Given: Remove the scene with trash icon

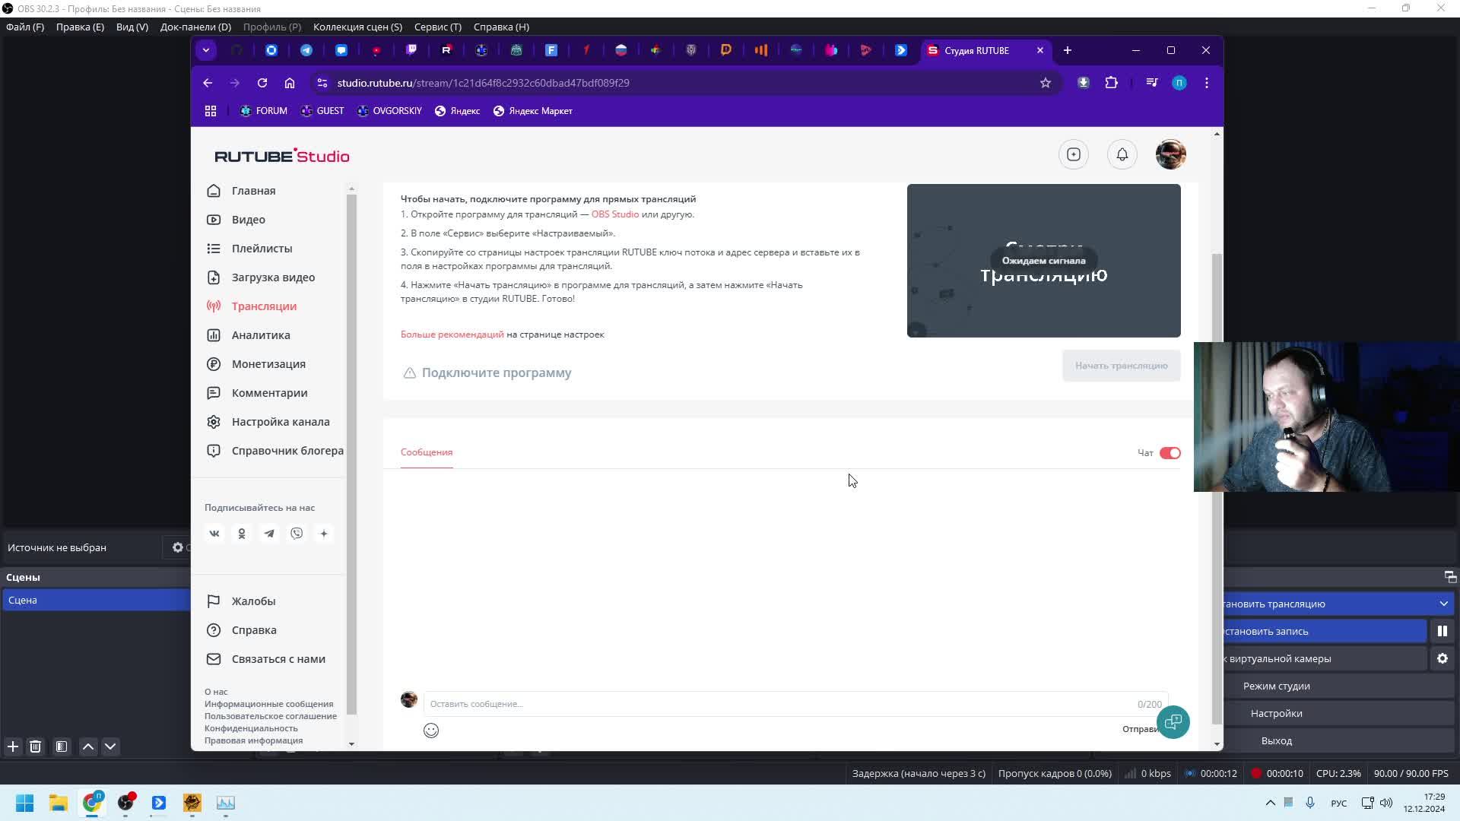Looking at the screenshot, I should (x=35, y=747).
